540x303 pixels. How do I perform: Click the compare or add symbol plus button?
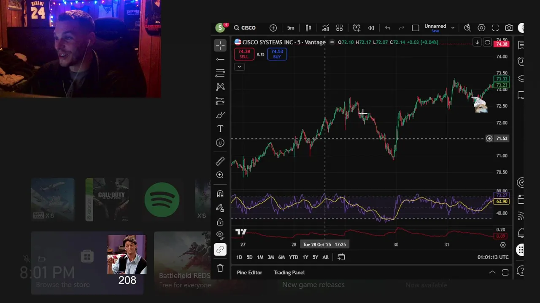[273, 28]
